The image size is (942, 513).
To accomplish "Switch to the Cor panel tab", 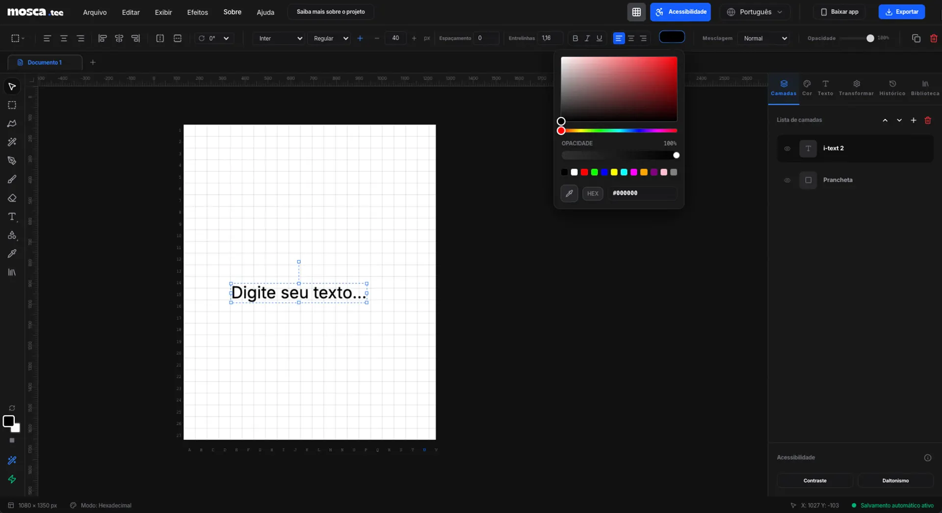I will tap(807, 88).
